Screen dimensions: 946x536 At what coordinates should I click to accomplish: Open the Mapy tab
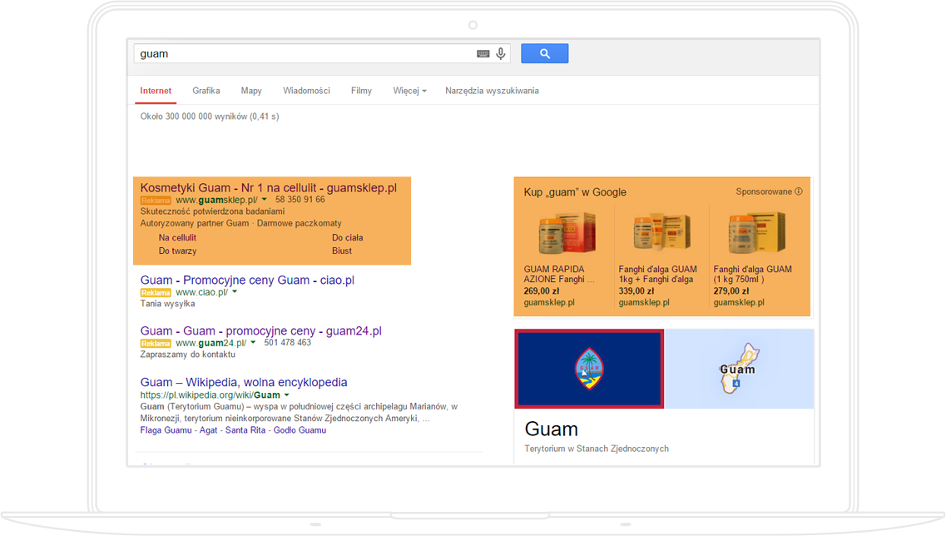pos(251,91)
